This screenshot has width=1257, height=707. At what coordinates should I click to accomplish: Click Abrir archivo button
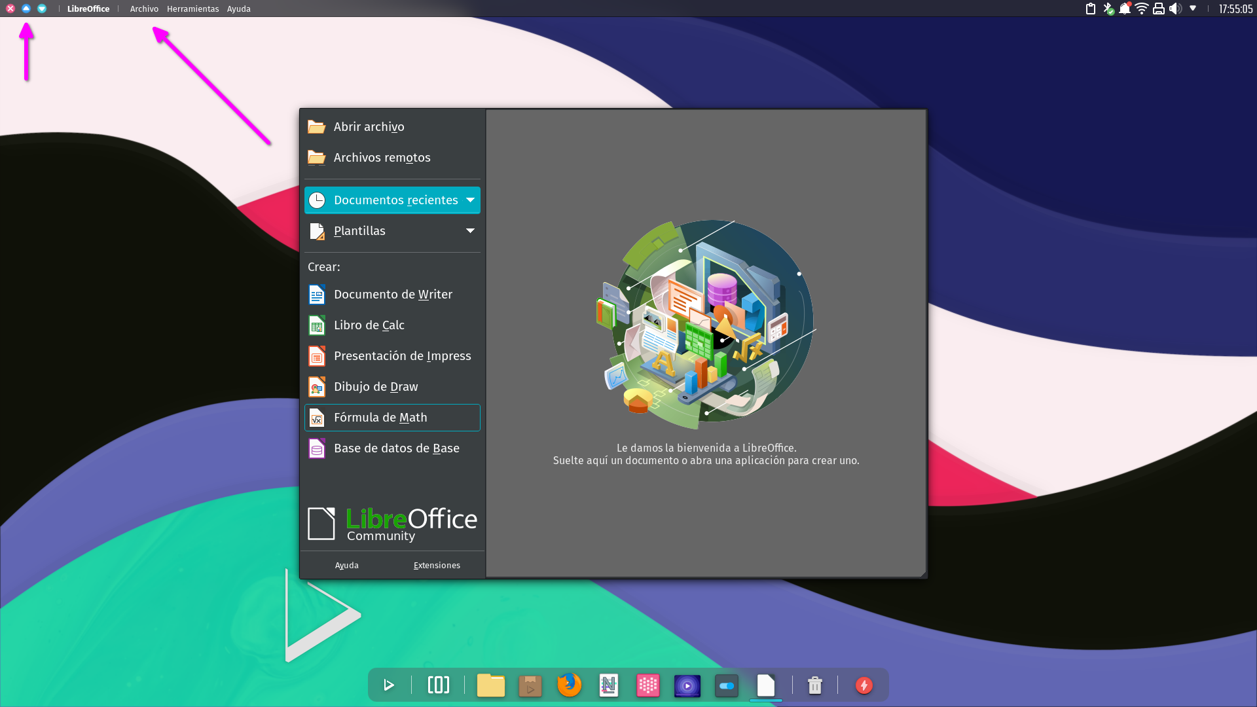tap(392, 127)
